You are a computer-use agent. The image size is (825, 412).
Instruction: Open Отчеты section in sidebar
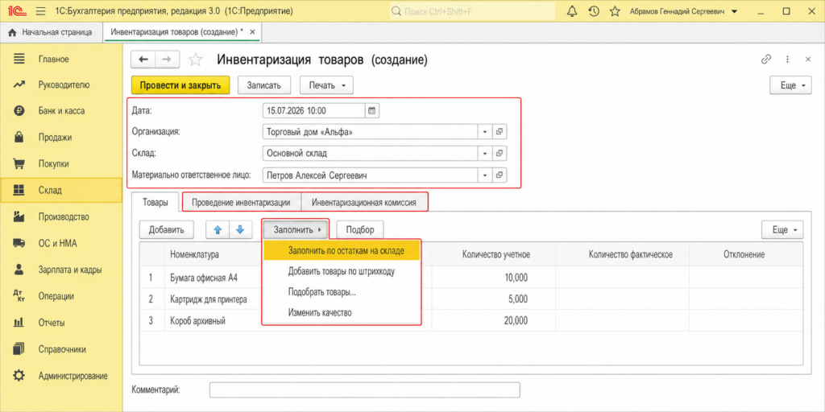pyautogui.click(x=61, y=322)
